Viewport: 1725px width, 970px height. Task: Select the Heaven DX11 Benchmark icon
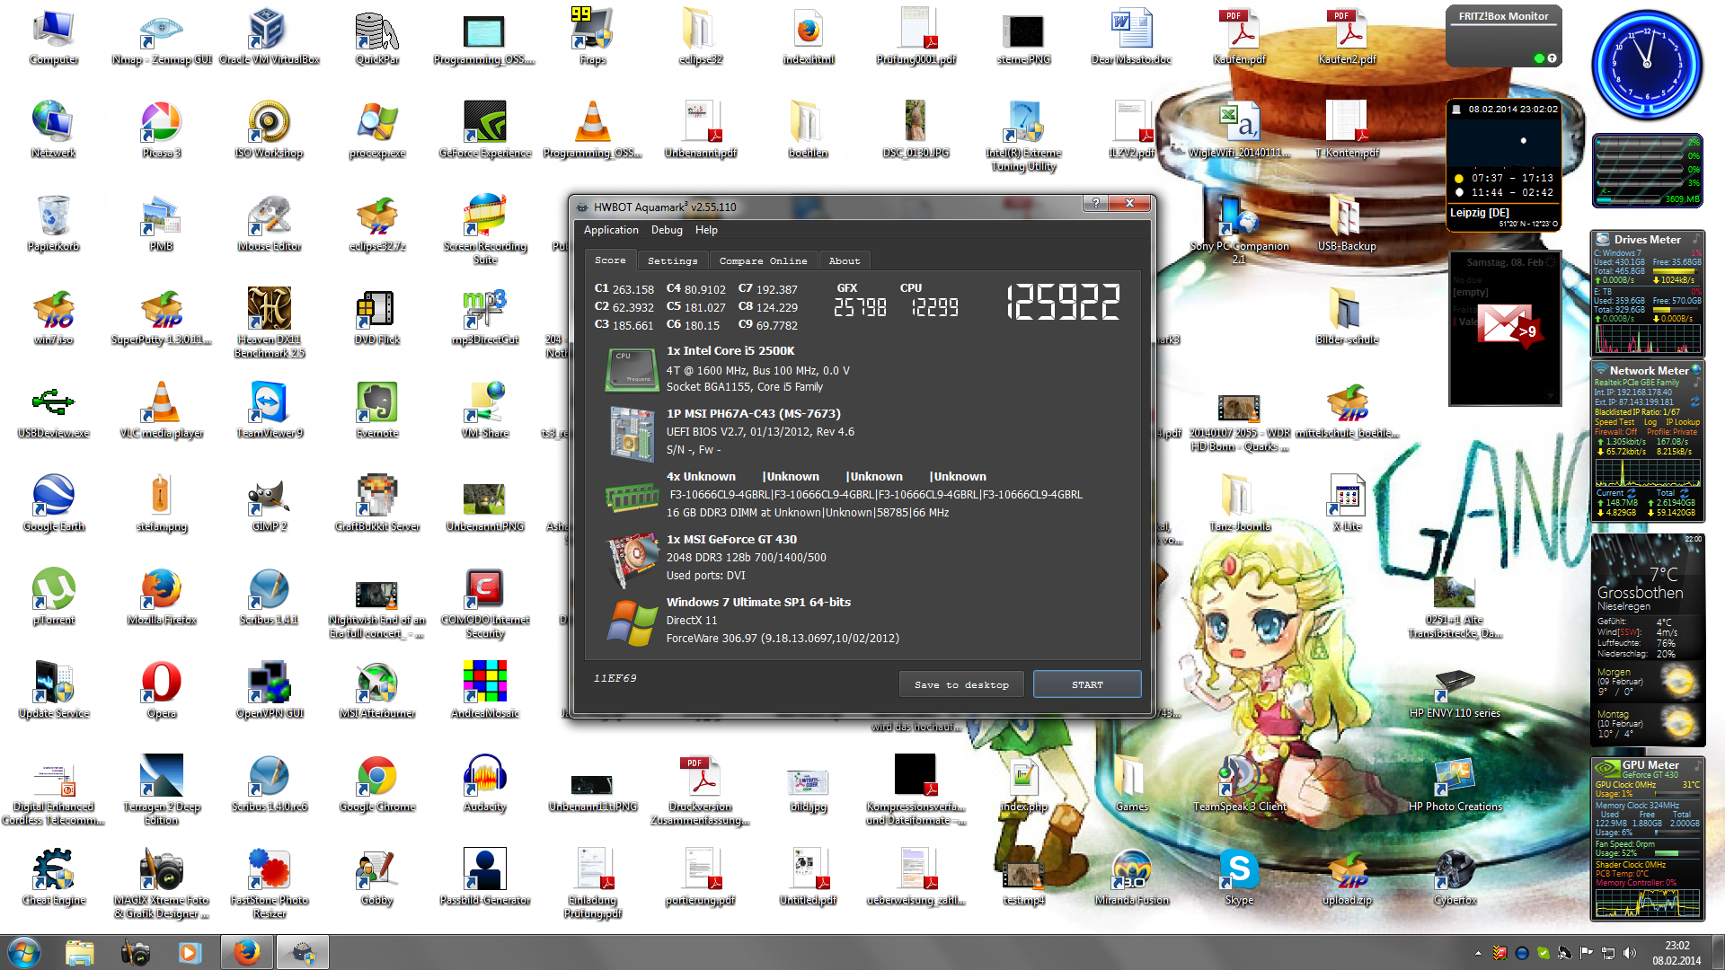click(x=270, y=323)
